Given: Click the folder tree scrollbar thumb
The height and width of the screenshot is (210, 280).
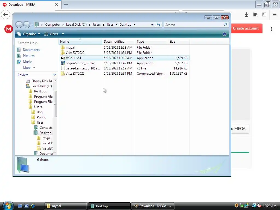Looking at the screenshot, I should coord(55,104).
